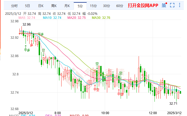Click the 32.98 price axis label
Screen dimensions: 187x116
pyautogui.click(x=15, y=21)
